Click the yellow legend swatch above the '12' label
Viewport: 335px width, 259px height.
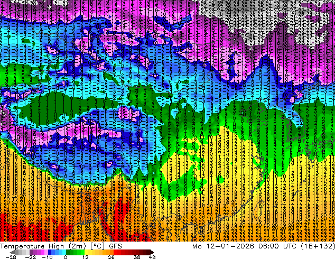click(x=86, y=252)
